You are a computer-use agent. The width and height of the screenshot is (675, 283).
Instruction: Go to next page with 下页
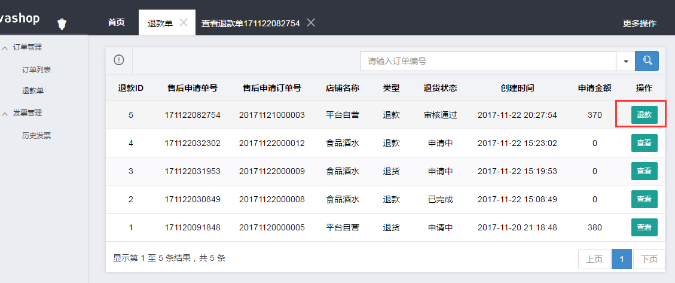coord(649,259)
